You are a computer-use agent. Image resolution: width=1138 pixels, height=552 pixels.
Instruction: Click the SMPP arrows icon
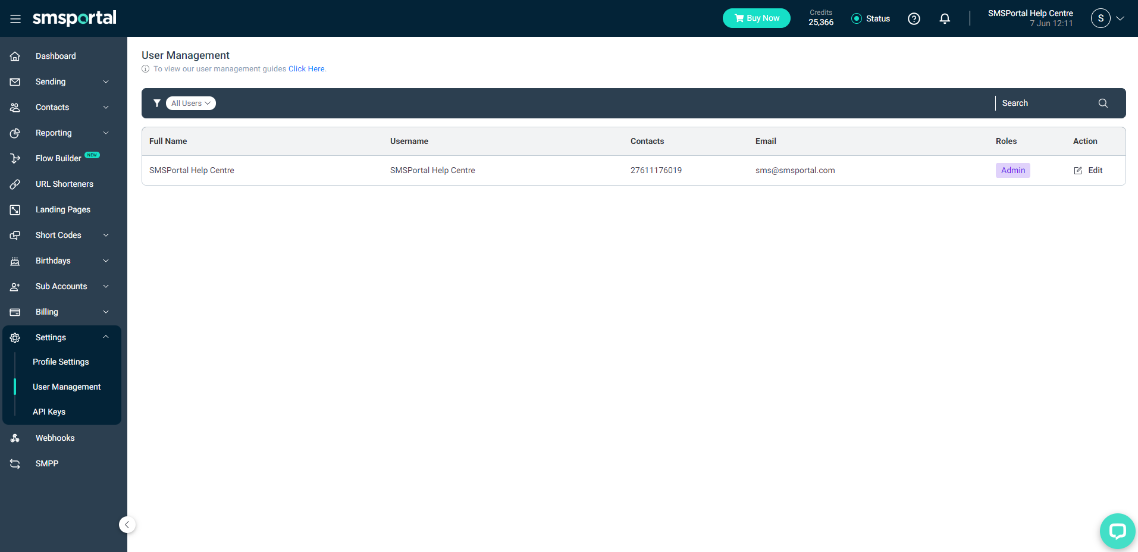point(15,464)
